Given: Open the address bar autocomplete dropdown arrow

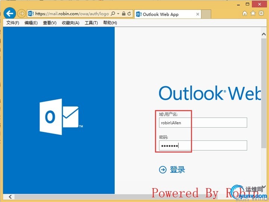Looking at the screenshot, I should 118,13.
